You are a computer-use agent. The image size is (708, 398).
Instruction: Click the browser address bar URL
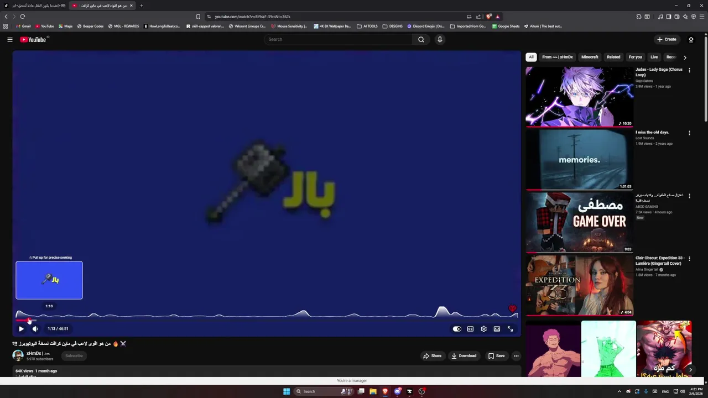click(252, 17)
